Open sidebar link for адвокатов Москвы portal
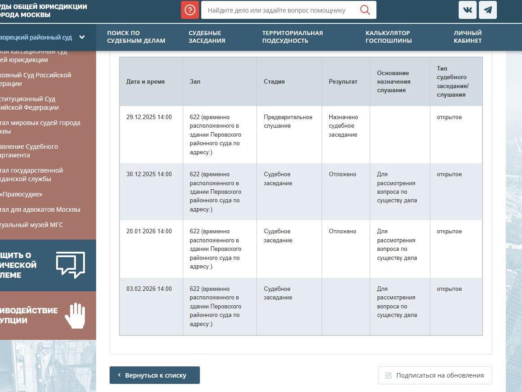Screen dimensions: 522x392 coord(40,209)
